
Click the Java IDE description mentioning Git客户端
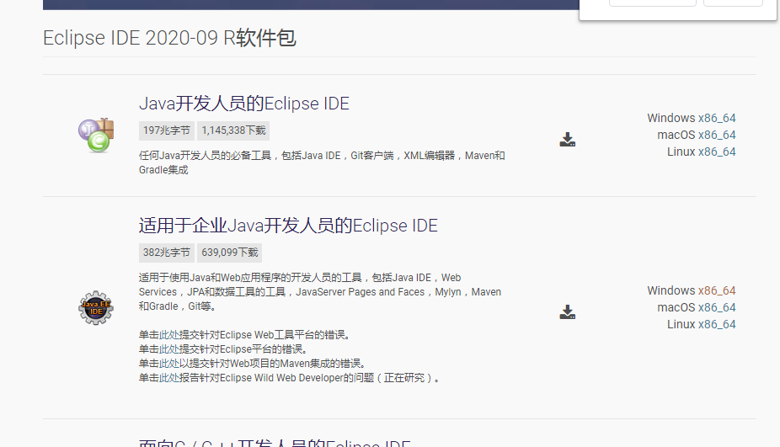(x=322, y=162)
